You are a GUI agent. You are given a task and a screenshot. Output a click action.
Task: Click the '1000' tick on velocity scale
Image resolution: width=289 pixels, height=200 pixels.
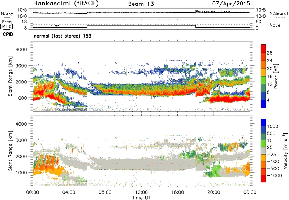point(273,126)
